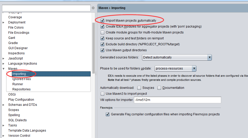Open File Colors settings
Viewport: 248px width, 138px height.
pos(16,28)
